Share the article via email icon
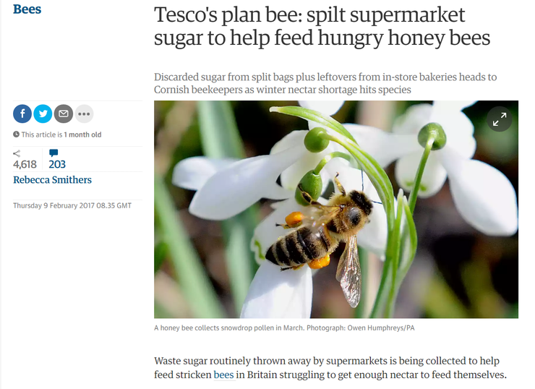The width and height of the screenshot is (535, 389). click(x=64, y=114)
